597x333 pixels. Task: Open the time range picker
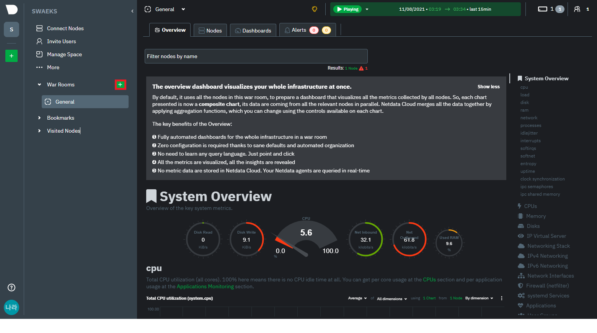(445, 9)
